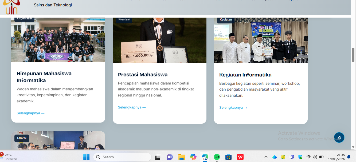Click the scroll-to-top double chevron button

point(339,137)
